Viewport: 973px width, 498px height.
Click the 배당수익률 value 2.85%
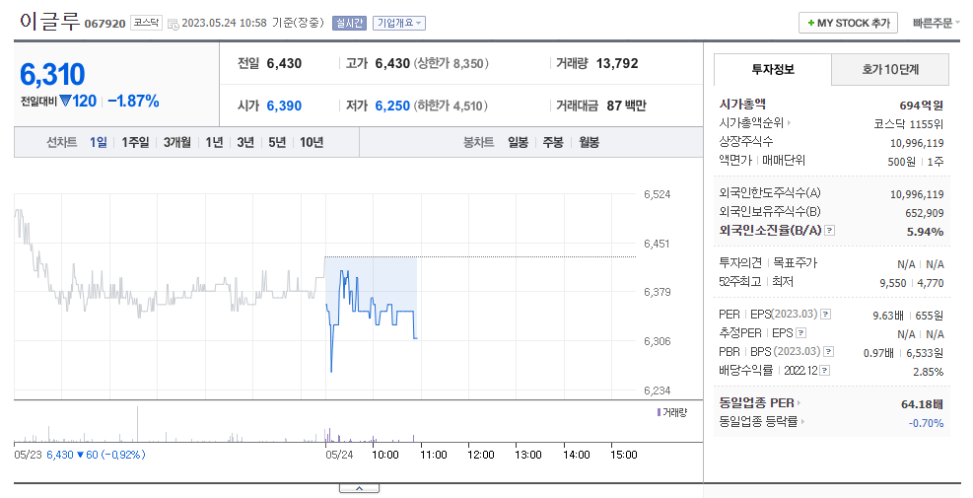click(x=929, y=372)
